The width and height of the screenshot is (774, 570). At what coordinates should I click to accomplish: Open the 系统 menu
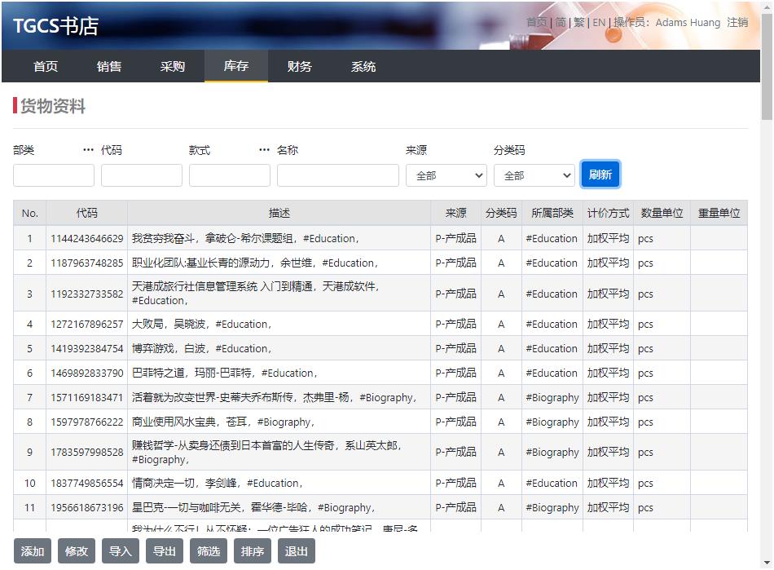(x=363, y=66)
